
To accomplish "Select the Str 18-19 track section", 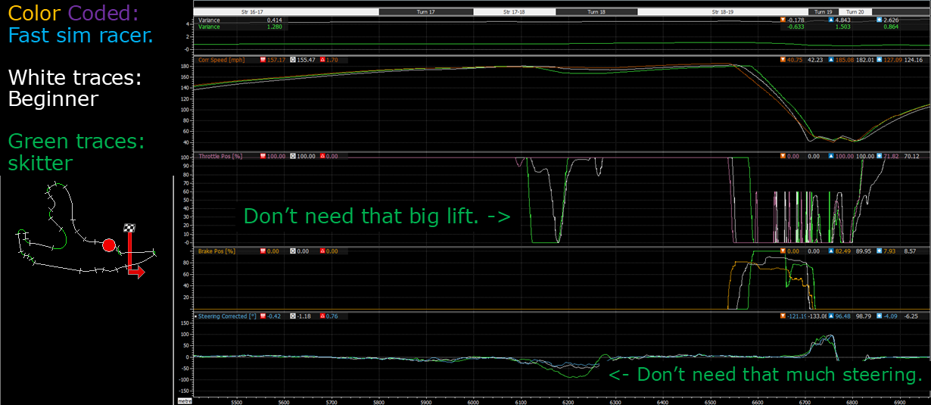I will 723,12.
